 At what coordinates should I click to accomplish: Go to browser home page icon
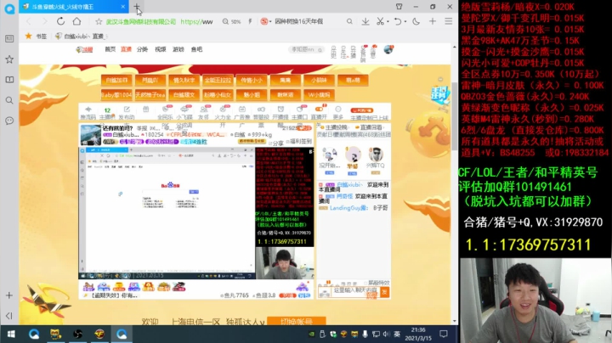(x=76, y=21)
